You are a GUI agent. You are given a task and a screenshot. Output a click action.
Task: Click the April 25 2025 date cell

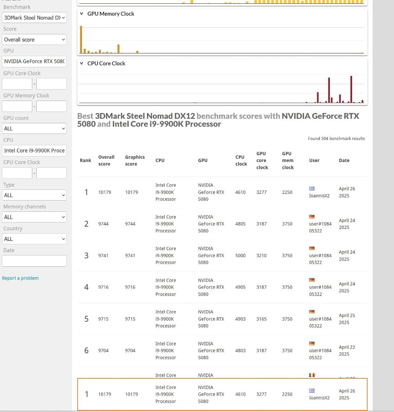[347, 319]
